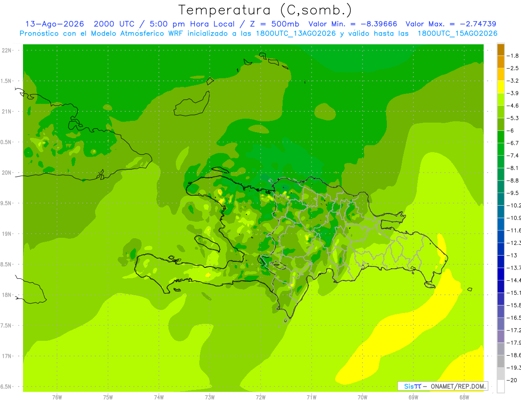Click the longitude label "71W"
Image resolution: width=521 pixels, height=403 pixels.
311,397
